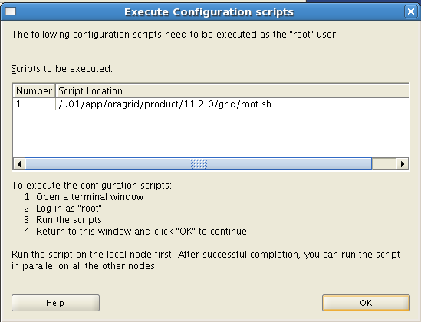Select row number 1 cell in table
This screenshot has height=322, width=421.
[34, 103]
